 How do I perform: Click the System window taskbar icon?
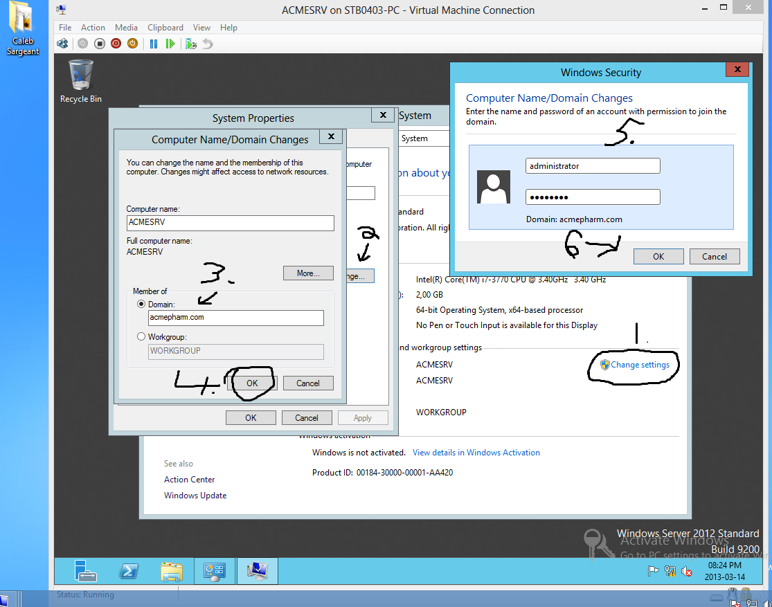pos(258,571)
